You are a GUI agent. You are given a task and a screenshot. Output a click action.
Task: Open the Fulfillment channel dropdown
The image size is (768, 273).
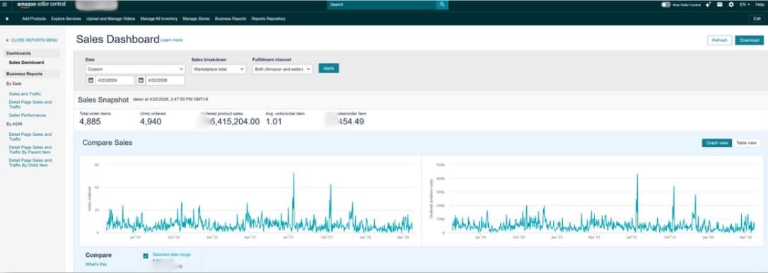click(x=283, y=69)
